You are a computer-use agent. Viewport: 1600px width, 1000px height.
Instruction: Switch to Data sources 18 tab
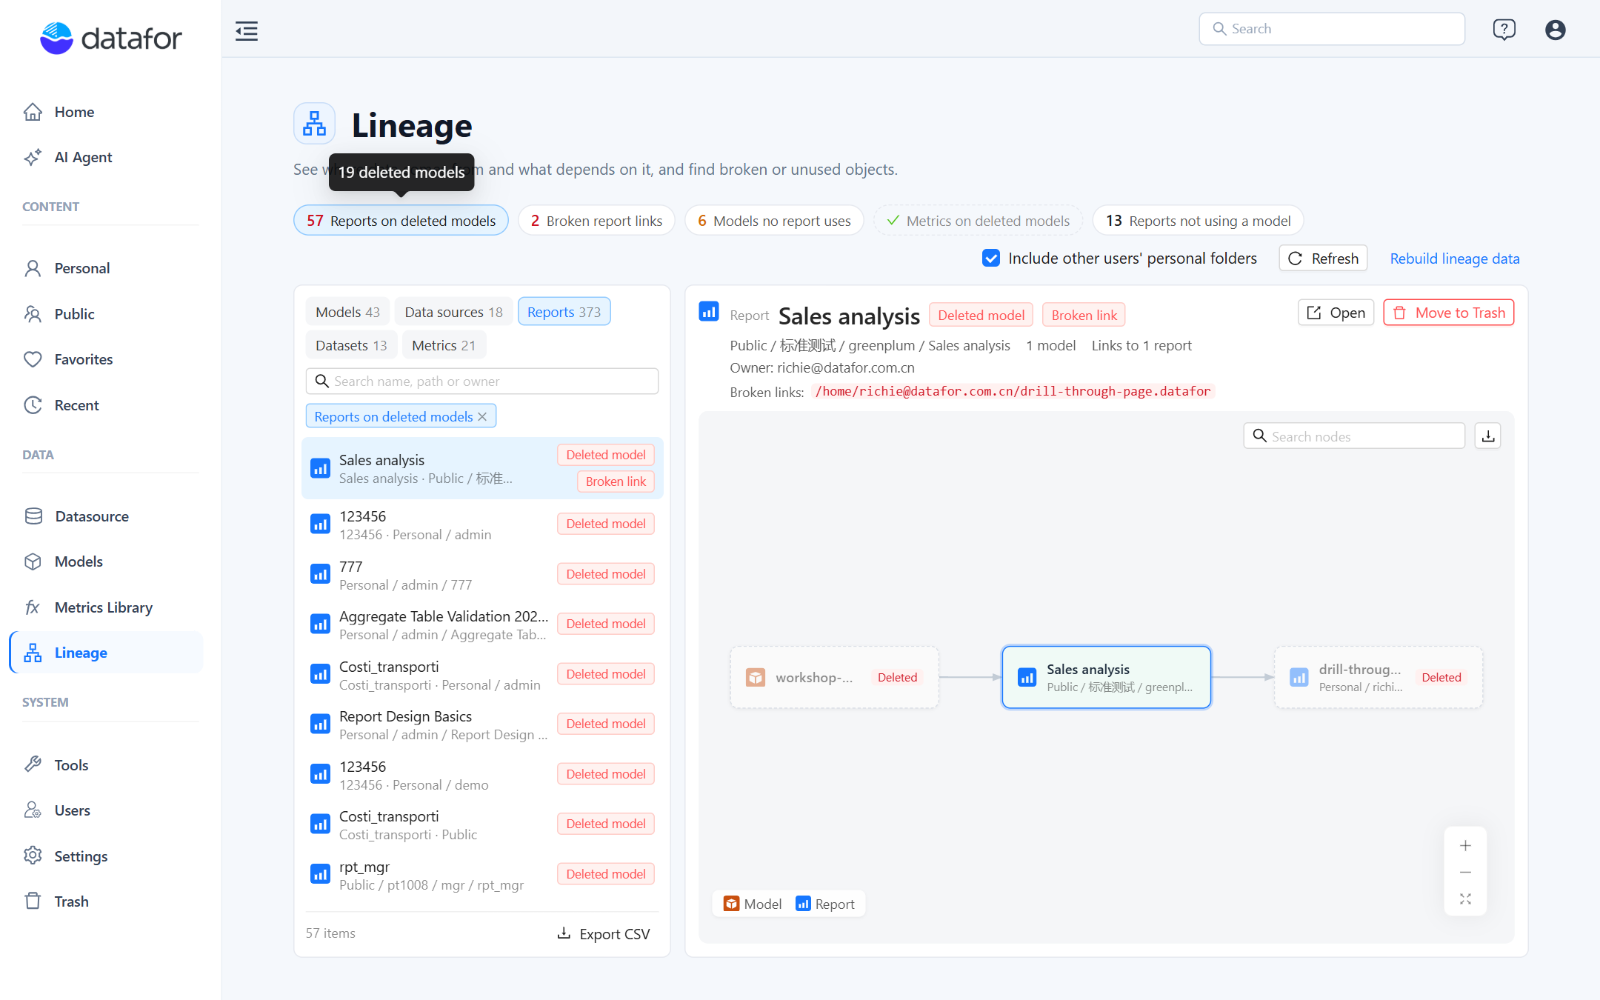click(453, 312)
